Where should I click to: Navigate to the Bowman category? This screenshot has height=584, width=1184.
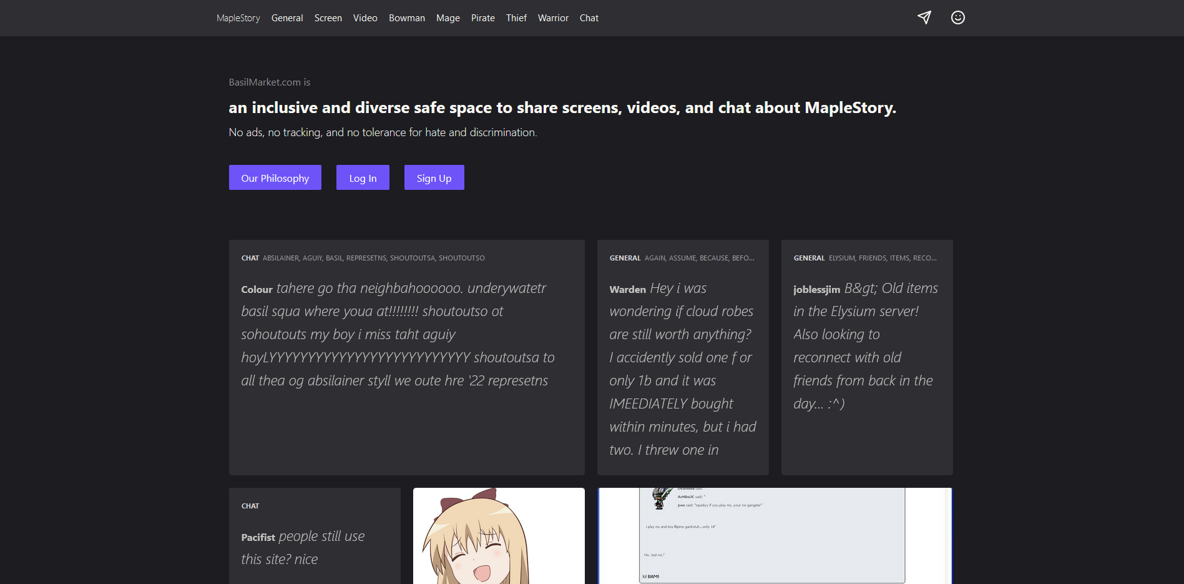click(406, 18)
